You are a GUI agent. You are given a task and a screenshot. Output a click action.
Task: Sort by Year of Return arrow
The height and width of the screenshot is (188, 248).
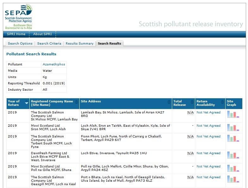point(27,103)
